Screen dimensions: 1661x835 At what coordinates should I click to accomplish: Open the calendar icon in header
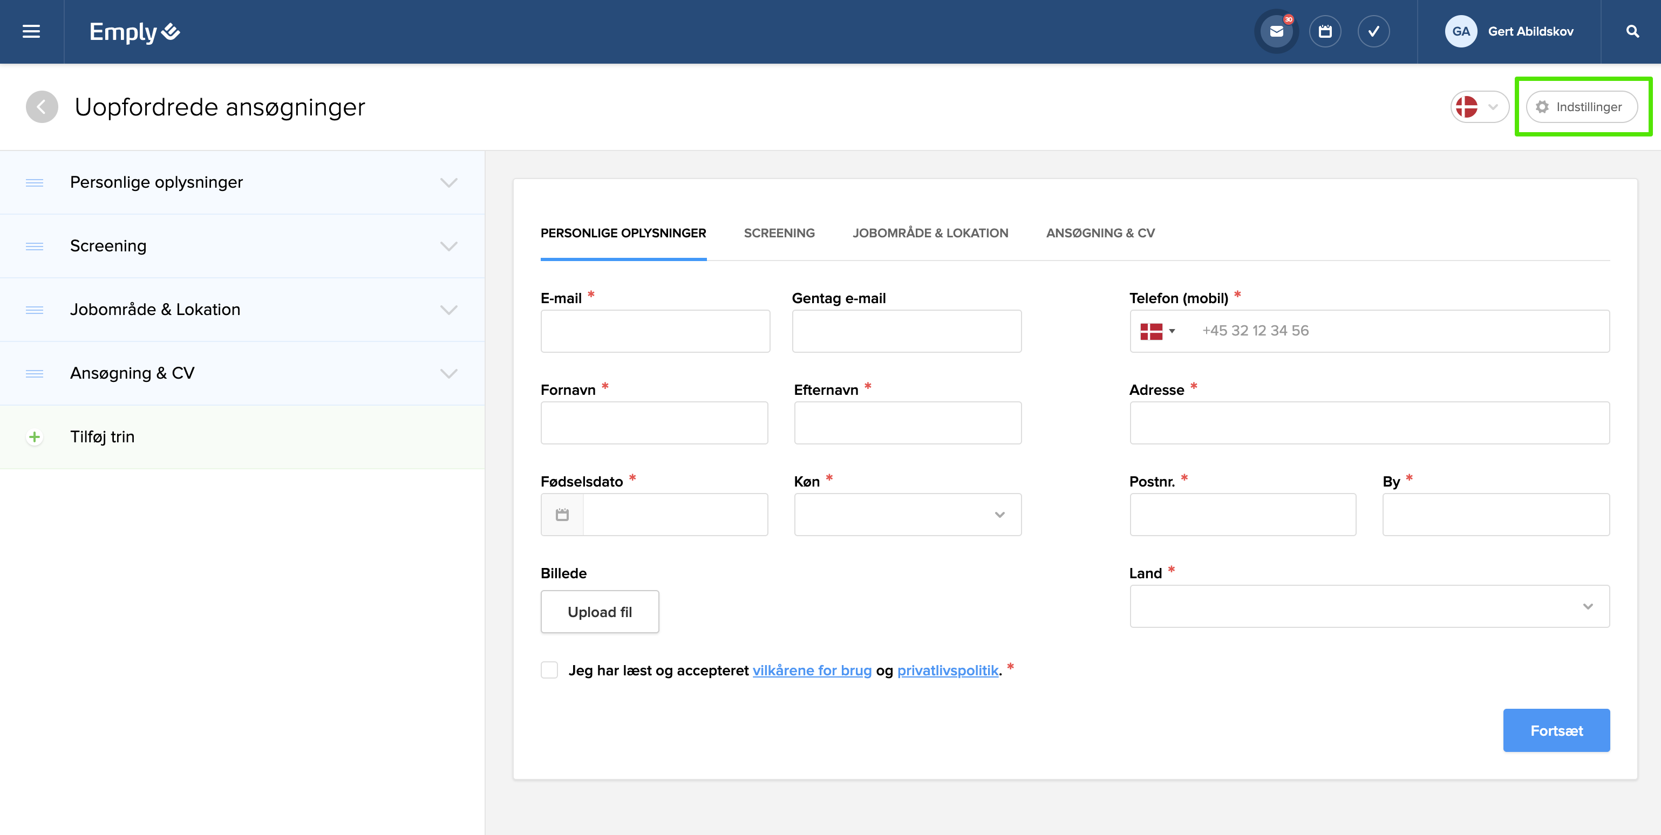point(1324,32)
